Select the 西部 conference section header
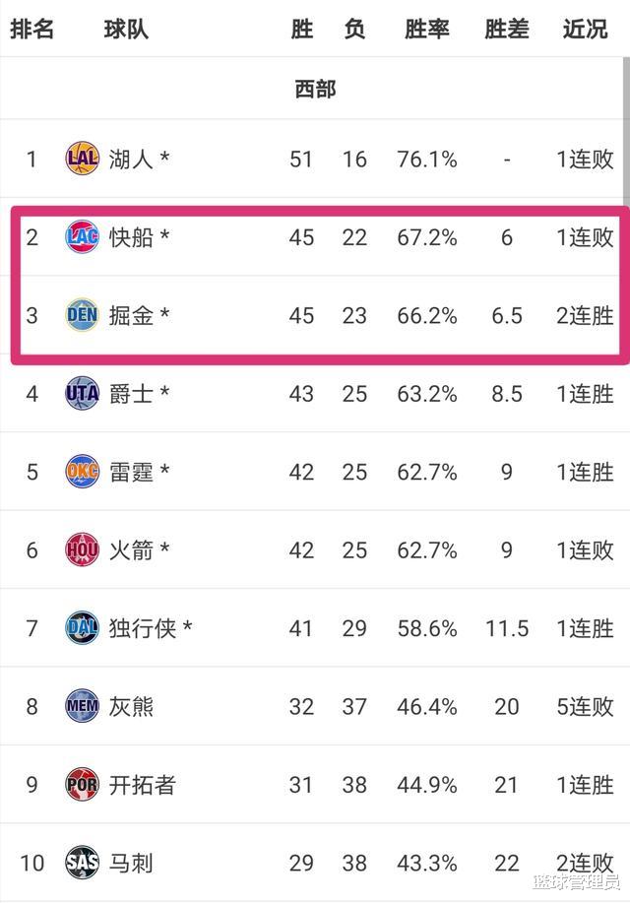630x903 pixels. coord(315,90)
